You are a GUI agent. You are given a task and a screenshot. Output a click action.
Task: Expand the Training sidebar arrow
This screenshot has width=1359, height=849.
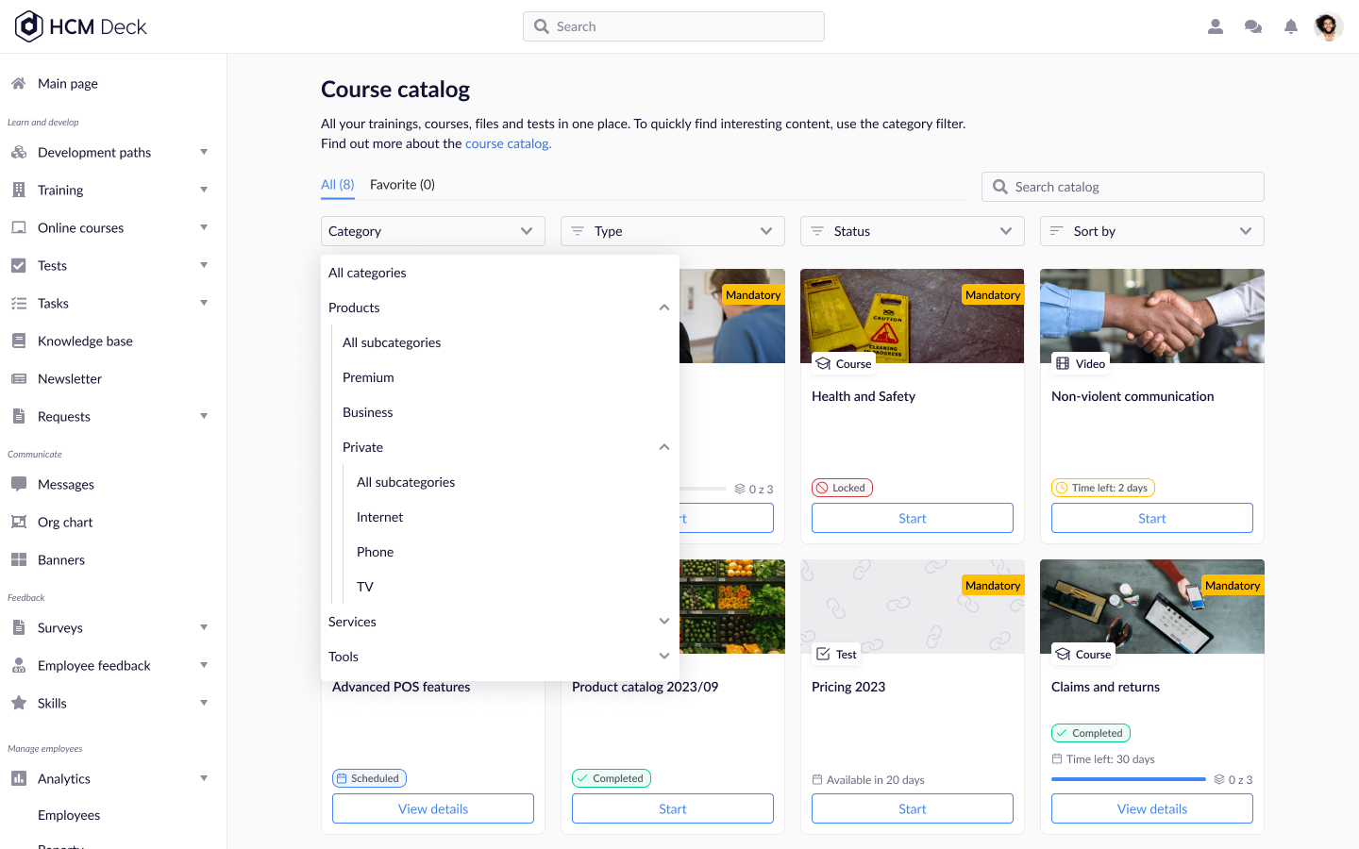[x=204, y=190]
